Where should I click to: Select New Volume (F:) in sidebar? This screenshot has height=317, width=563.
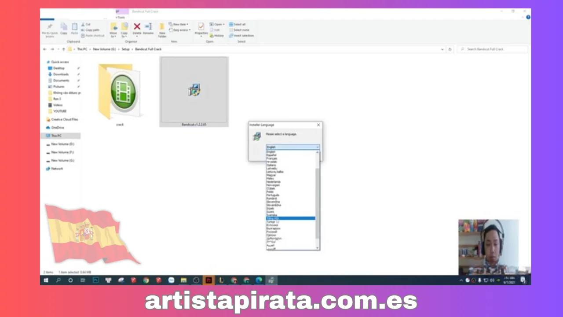62,152
